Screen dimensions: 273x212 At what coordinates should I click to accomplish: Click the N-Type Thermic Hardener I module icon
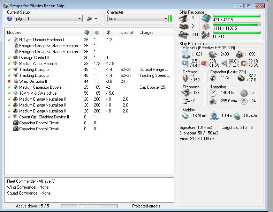coord(16,40)
